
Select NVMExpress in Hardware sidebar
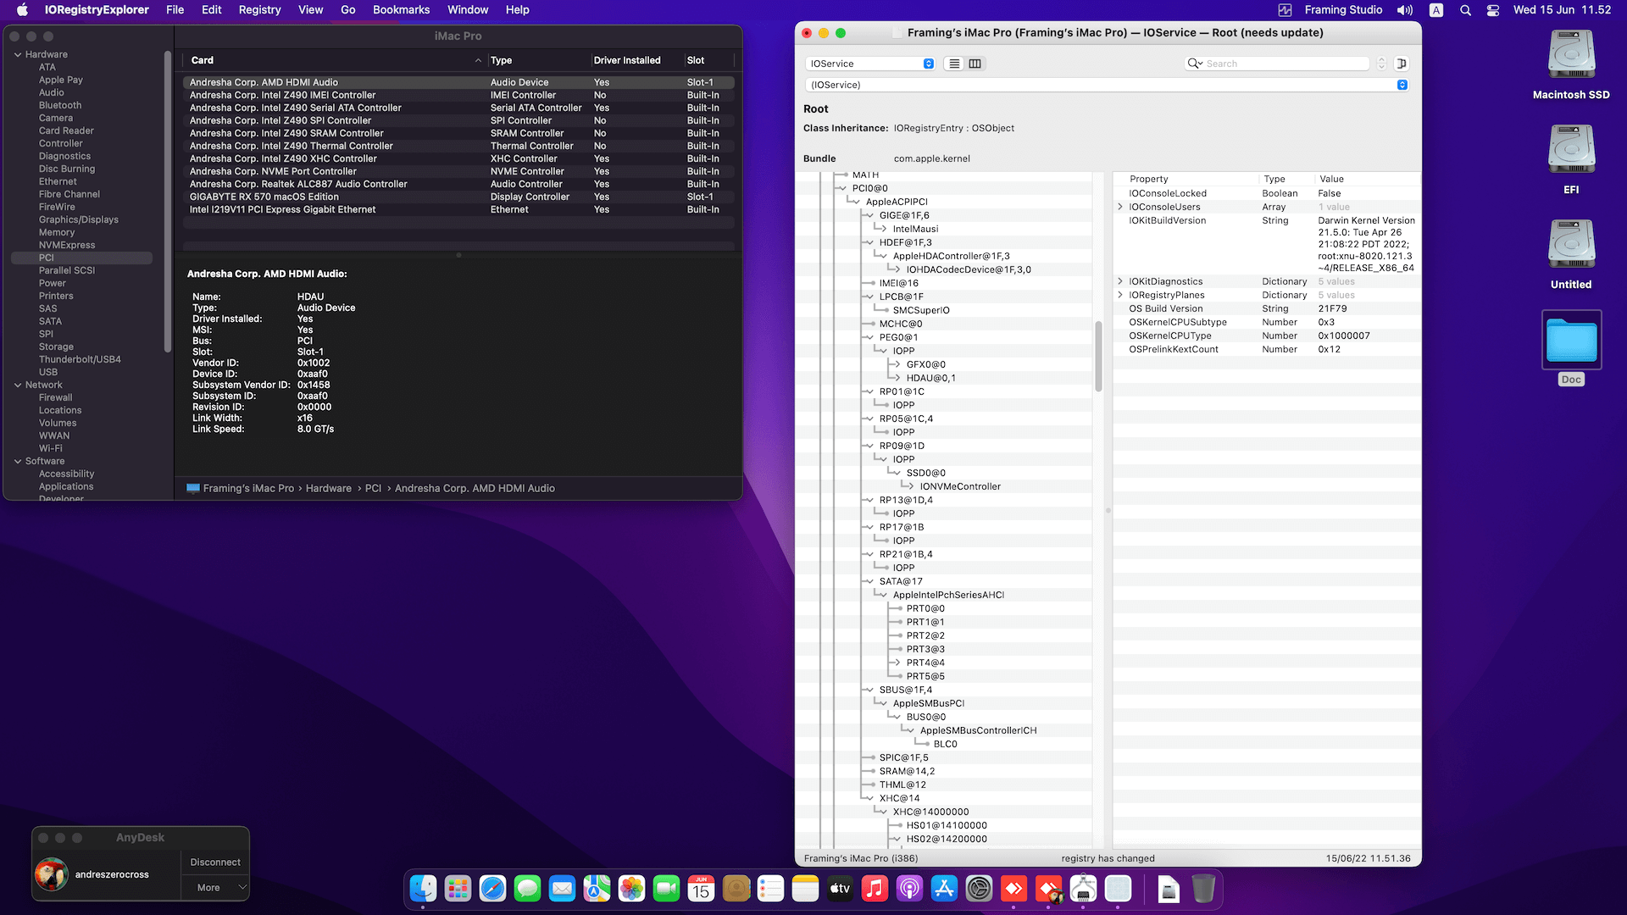[67, 245]
